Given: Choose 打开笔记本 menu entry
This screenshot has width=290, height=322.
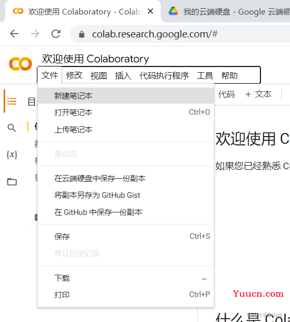Looking at the screenshot, I should tap(126, 112).
